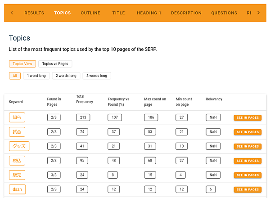Switch to the Outline tab
This screenshot has height=198, width=270.
90,13
